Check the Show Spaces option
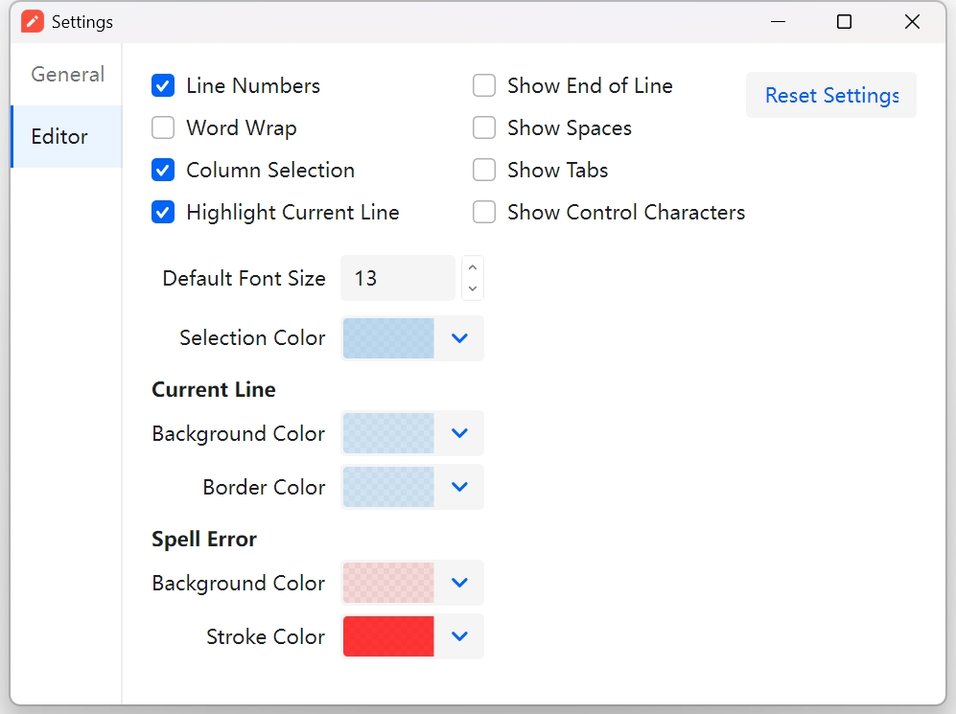Viewport: 956px width, 714px height. tap(484, 127)
